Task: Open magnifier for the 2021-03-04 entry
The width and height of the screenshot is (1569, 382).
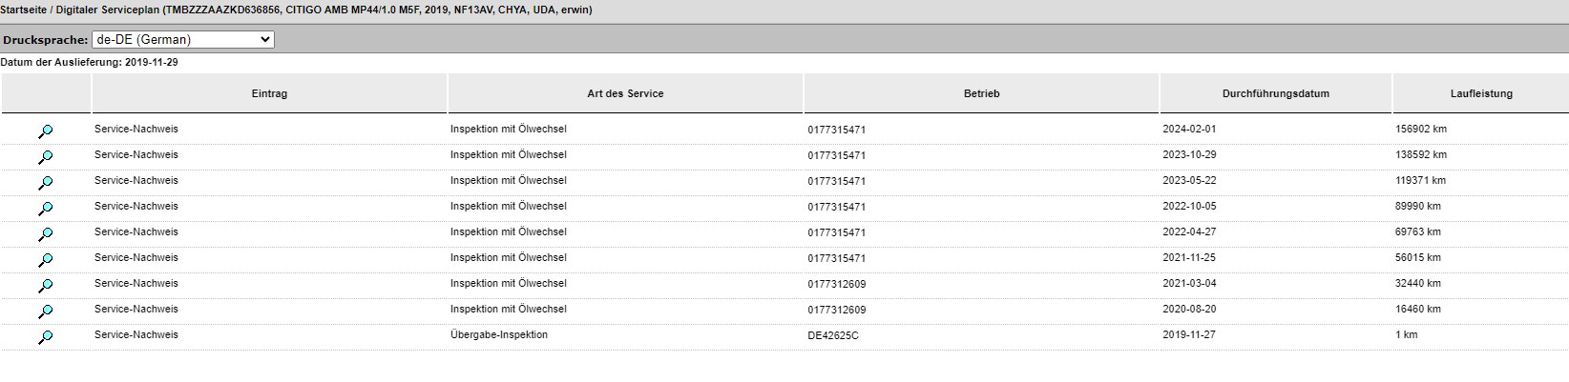Action: [45, 286]
